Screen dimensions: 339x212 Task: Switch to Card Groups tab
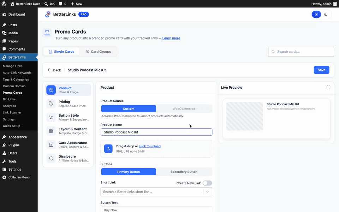point(98,52)
